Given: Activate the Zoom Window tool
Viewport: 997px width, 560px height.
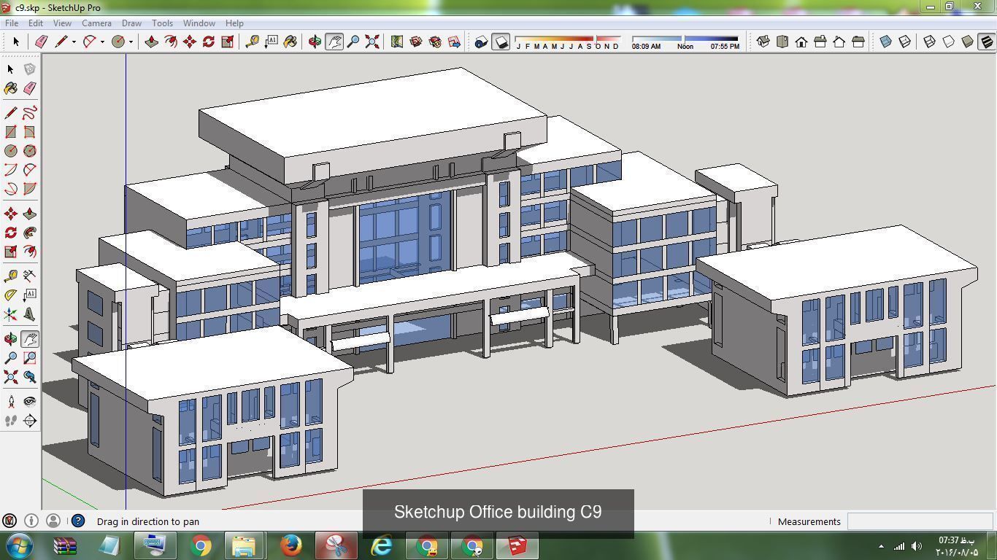Looking at the screenshot, I should tap(29, 358).
